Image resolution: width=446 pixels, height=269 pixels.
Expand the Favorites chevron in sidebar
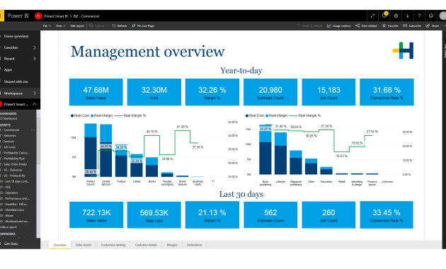click(x=35, y=47)
